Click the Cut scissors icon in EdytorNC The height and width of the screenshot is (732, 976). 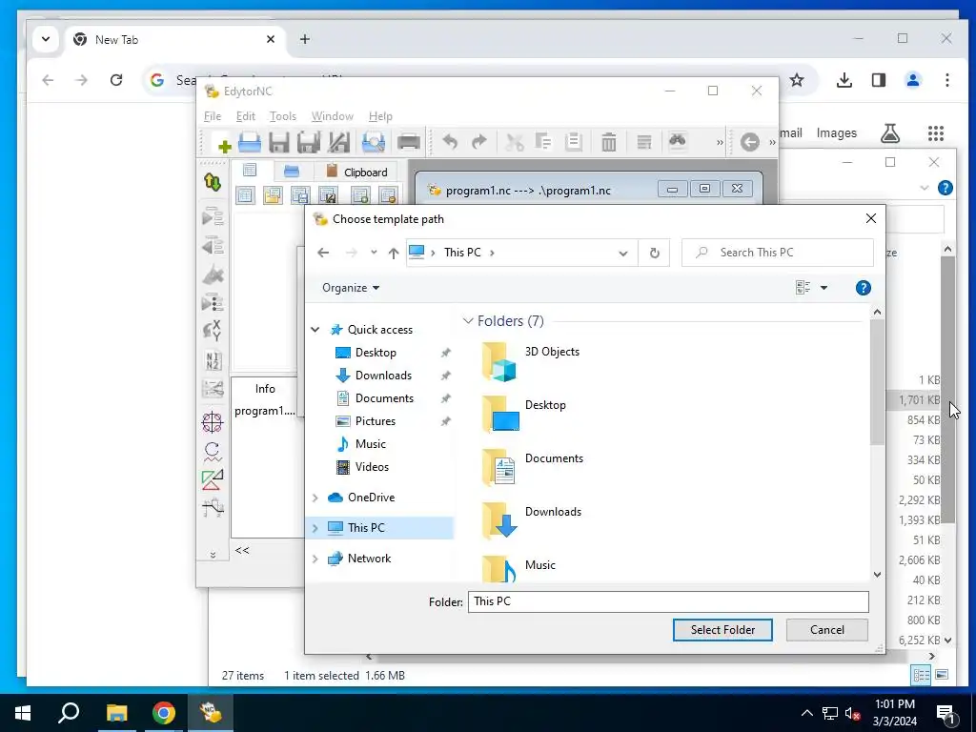click(x=514, y=143)
